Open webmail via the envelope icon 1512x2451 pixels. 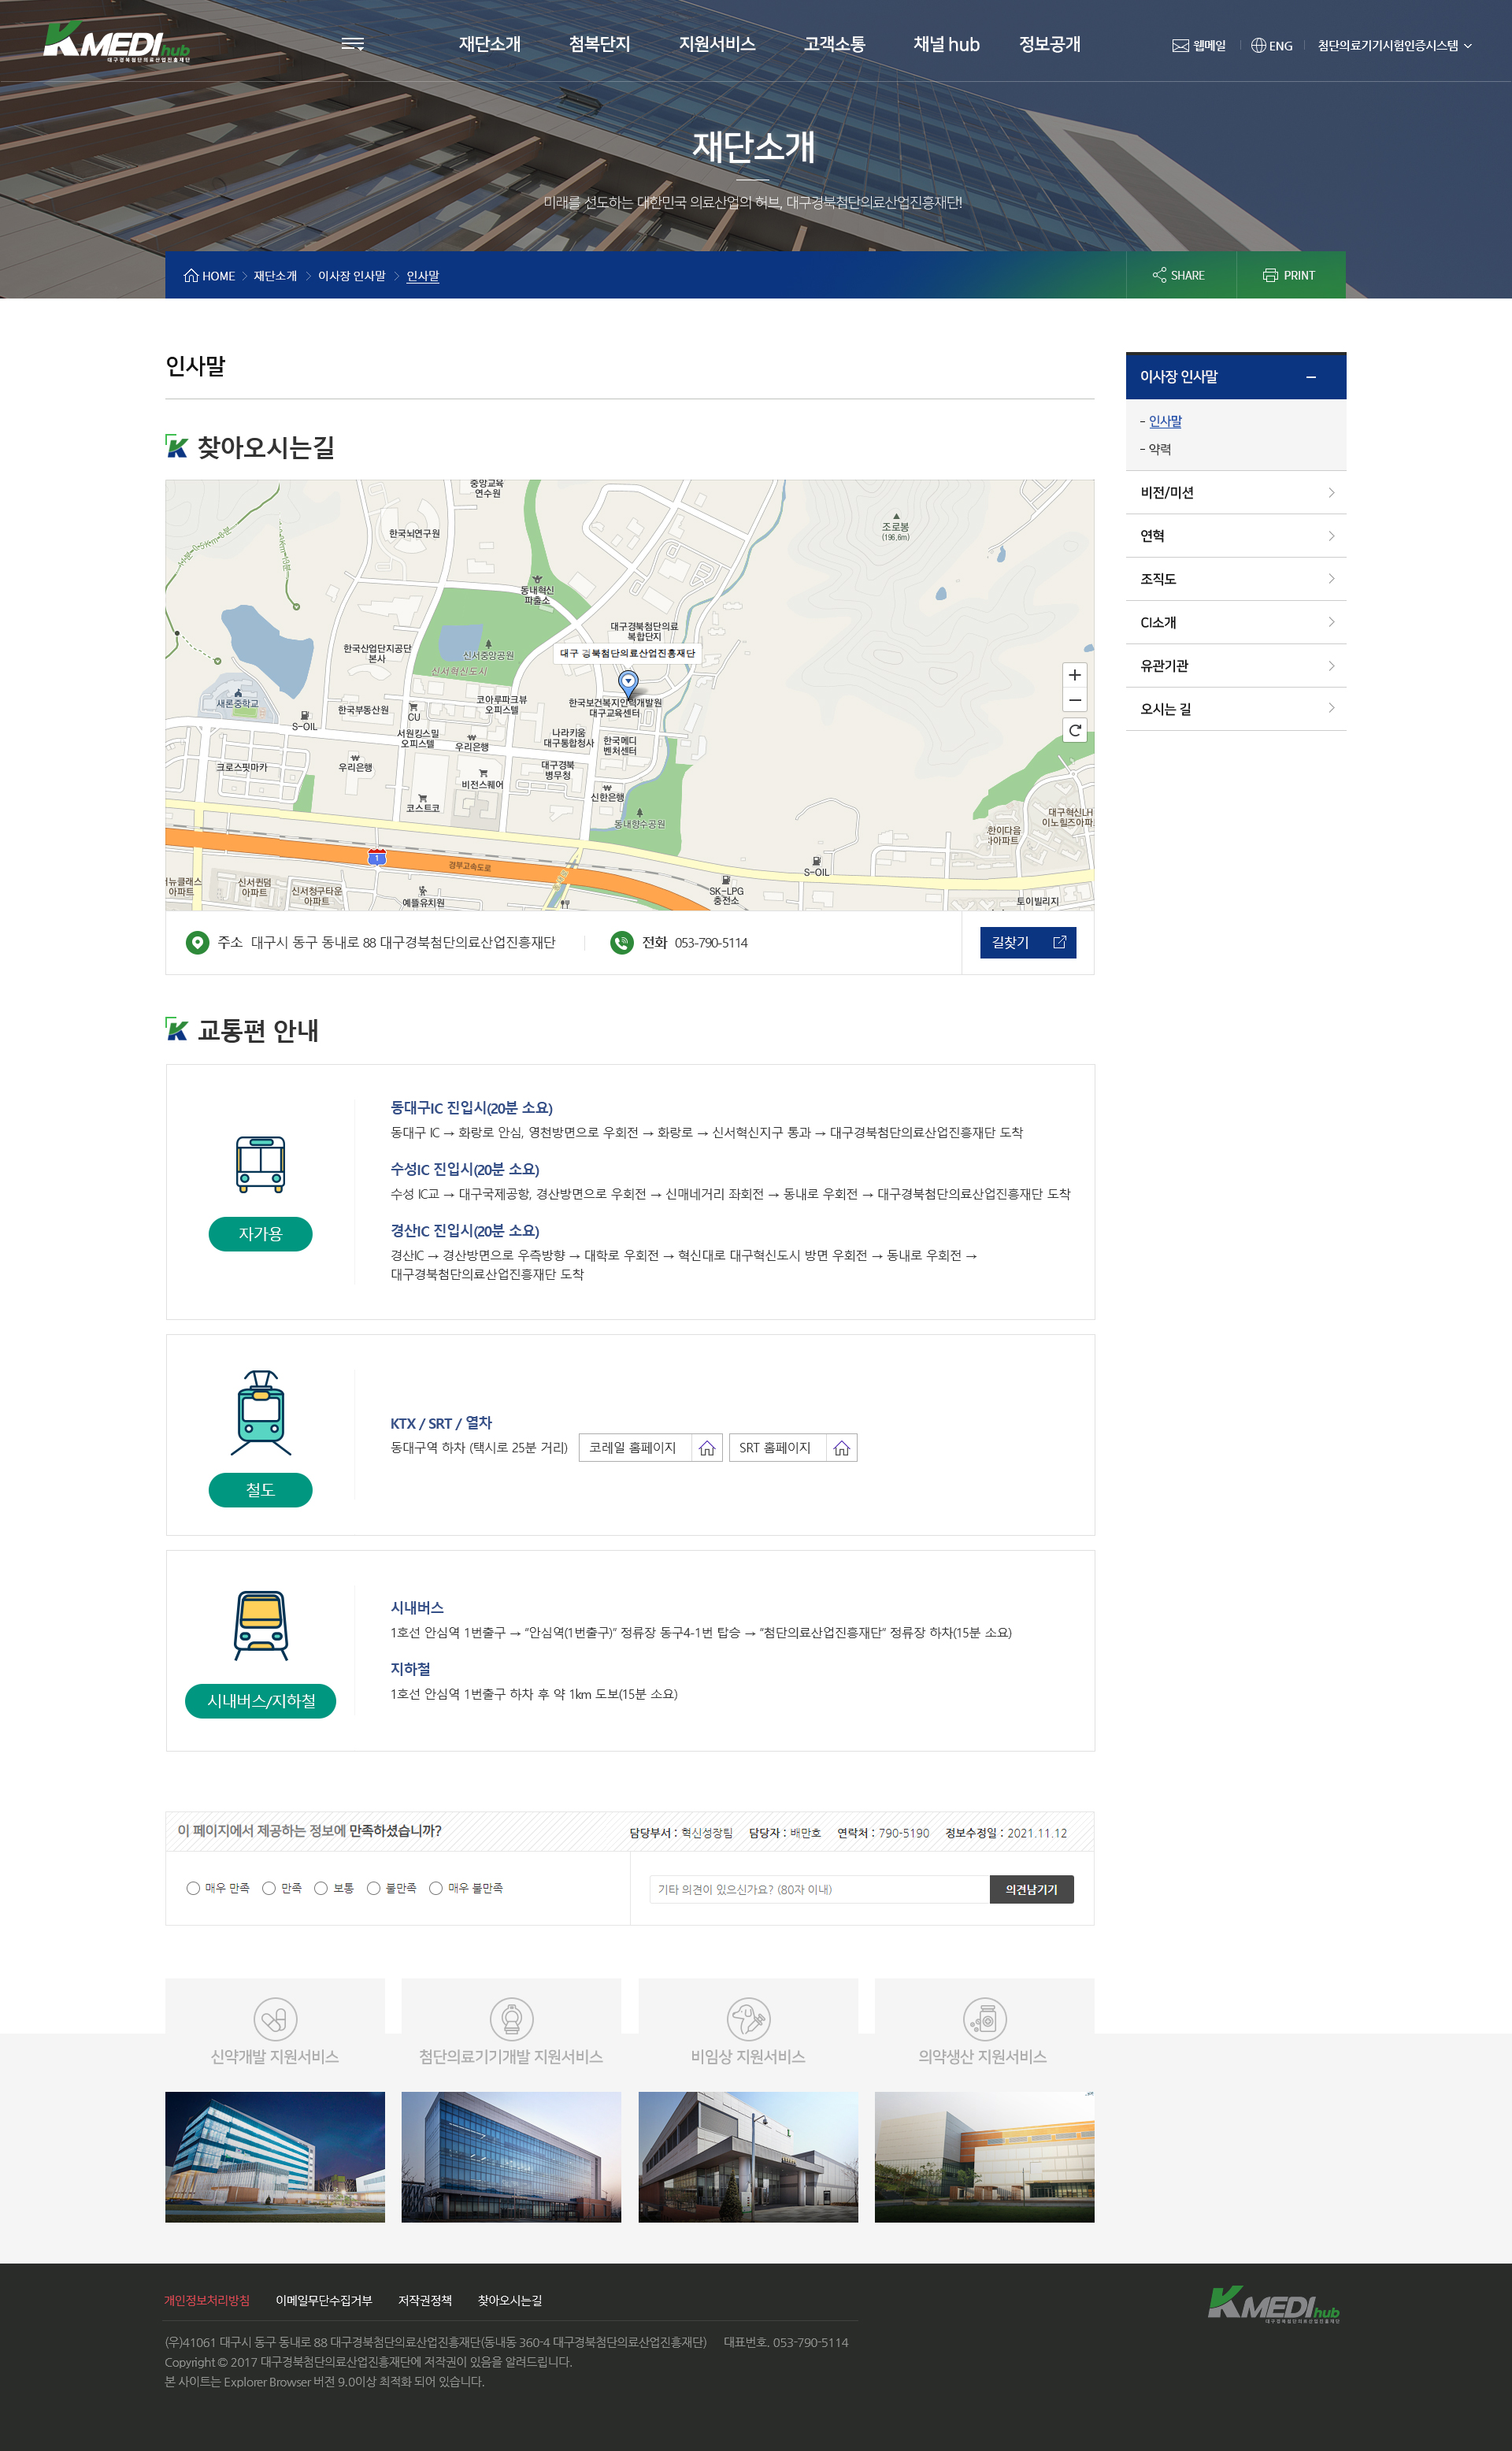(1180, 45)
